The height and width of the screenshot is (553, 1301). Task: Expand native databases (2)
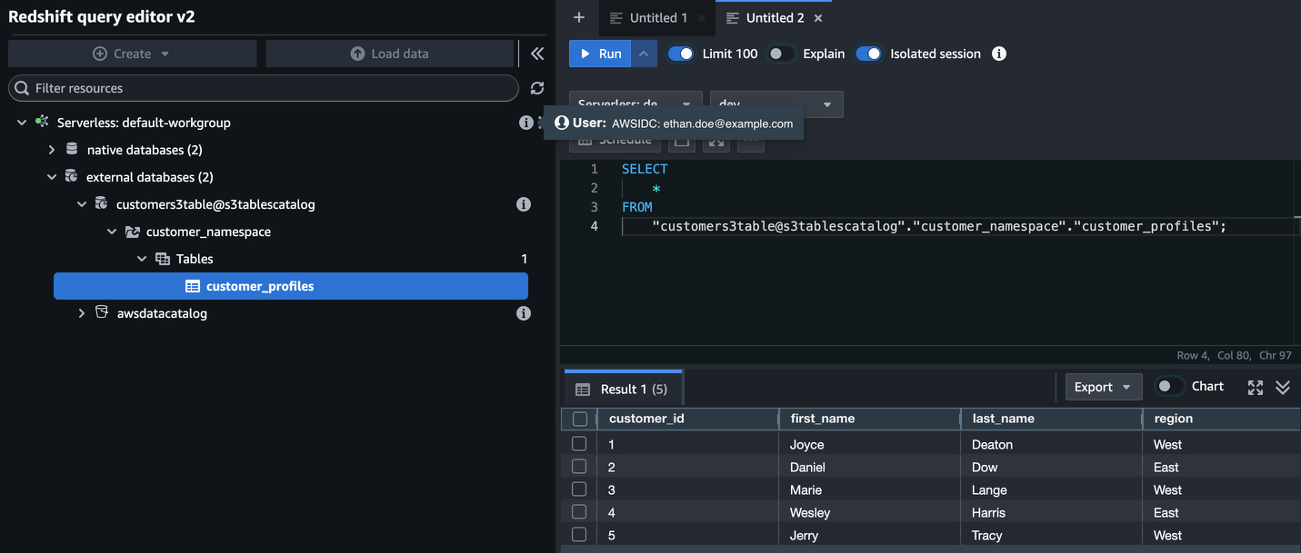click(x=52, y=150)
